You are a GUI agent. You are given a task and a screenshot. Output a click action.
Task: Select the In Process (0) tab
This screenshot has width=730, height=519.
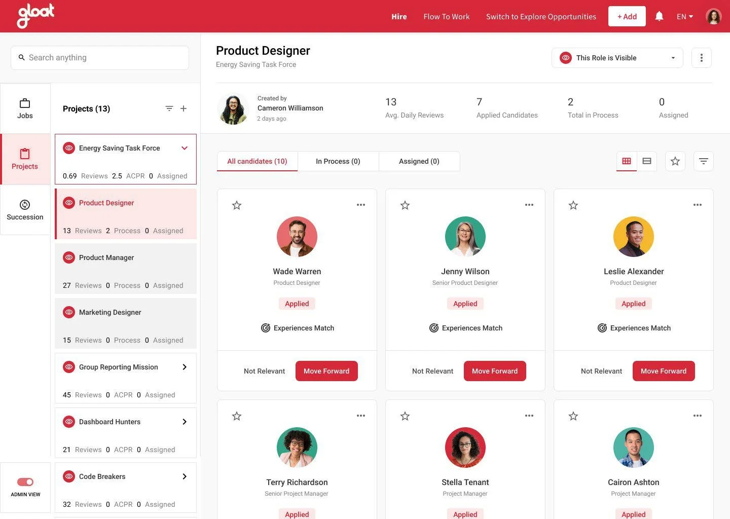(x=338, y=161)
